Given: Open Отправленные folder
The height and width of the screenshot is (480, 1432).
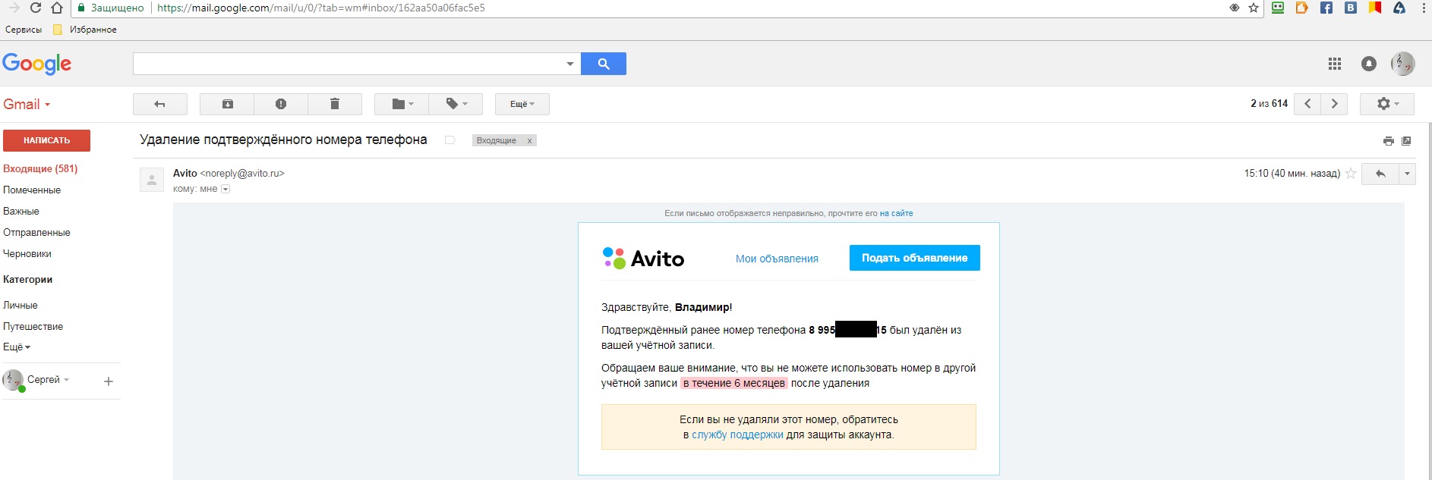Looking at the screenshot, I should (36, 233).
